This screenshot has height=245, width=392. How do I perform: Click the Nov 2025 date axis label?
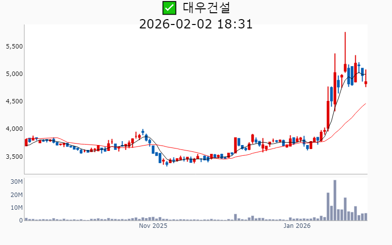[x=153, y=226]
